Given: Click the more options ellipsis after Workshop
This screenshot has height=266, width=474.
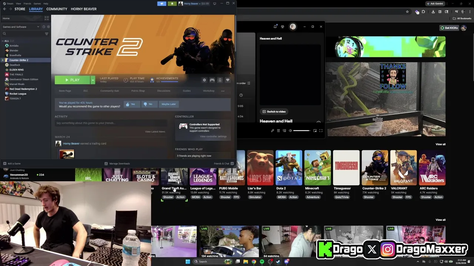Looking at the screenshot, I should click(223, 91).
